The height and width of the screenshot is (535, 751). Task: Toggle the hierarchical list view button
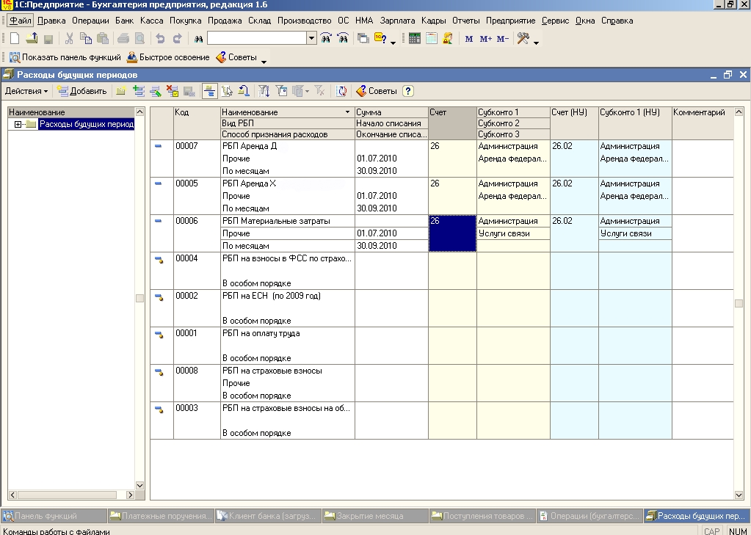tap(209, 91)
